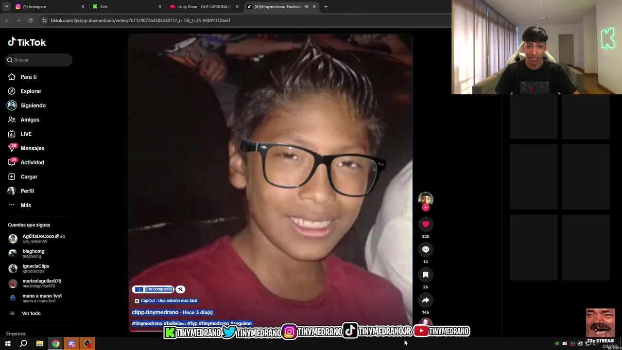Go to the LIVE section
622x350 pixels.
pos(26,134)
